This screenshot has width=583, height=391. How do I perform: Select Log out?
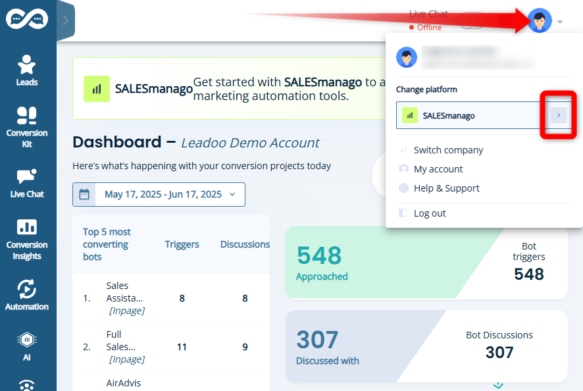coord(430,213)
